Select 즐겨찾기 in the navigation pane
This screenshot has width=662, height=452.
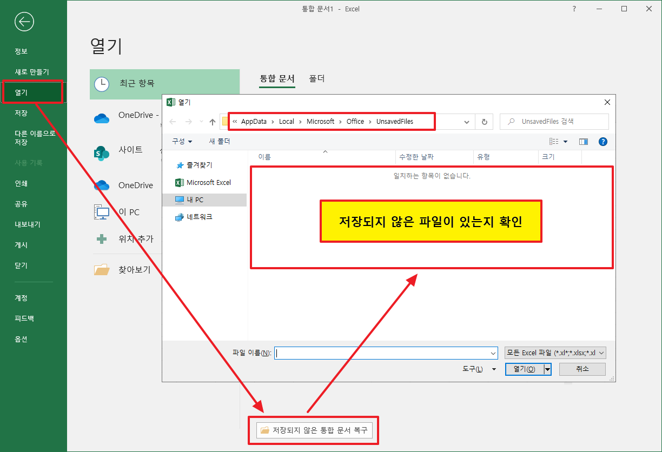(x=194, y=165)
